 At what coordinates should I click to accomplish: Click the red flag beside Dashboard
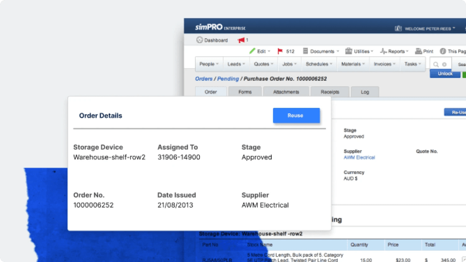pyautogui.click(x=242, y=40)
